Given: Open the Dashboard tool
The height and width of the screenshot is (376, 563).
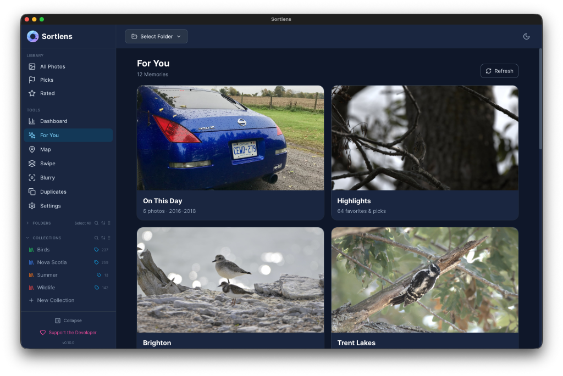Looking at the screenshot, I should tap(68, 121).
